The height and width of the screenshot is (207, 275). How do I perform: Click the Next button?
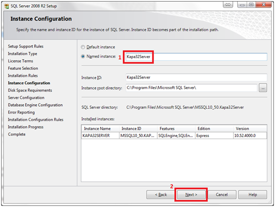coord(191,195)
